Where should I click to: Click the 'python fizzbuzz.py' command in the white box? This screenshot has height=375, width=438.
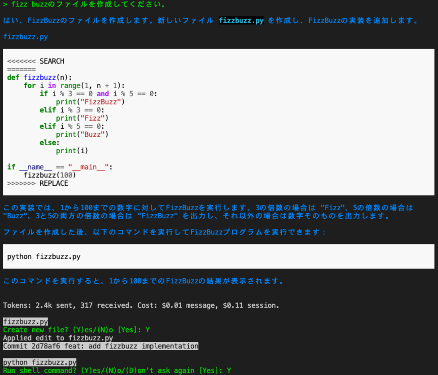pos(44,256)
